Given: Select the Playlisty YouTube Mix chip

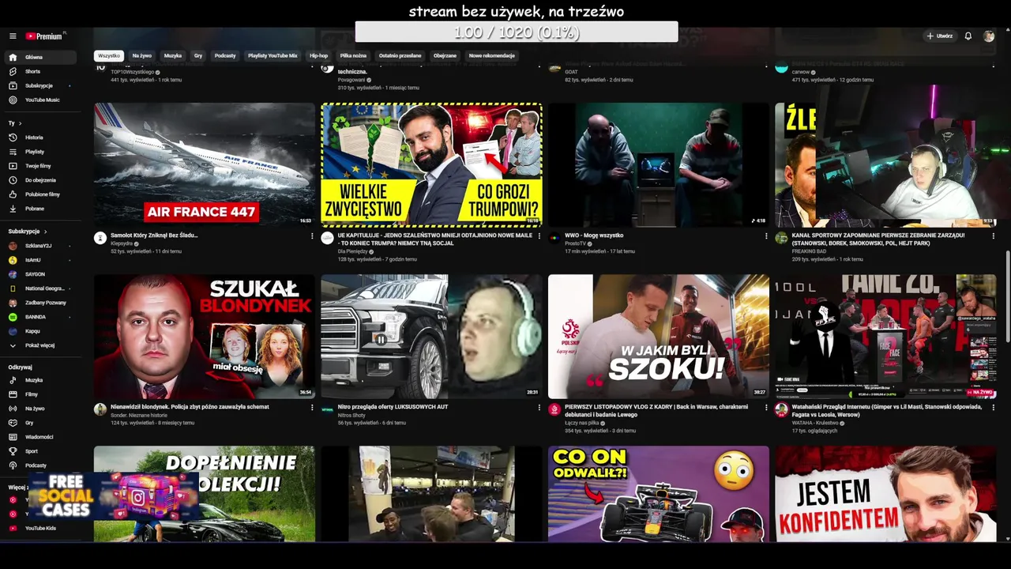Looking at the screenshot, I should click(x=272, y=56).
